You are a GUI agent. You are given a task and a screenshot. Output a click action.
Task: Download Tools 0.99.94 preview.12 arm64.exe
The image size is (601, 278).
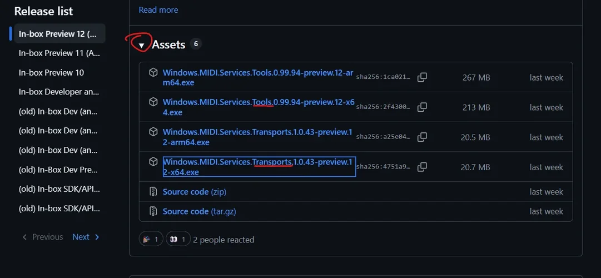(x=258, y=77)
